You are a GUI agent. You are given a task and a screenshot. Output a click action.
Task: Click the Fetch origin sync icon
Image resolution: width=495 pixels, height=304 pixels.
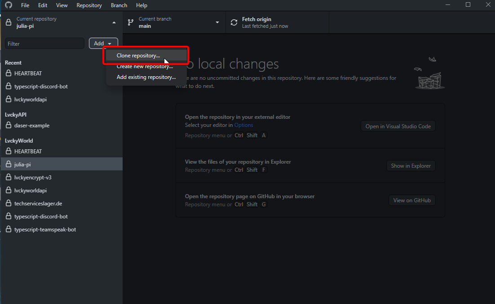[234, 22]
